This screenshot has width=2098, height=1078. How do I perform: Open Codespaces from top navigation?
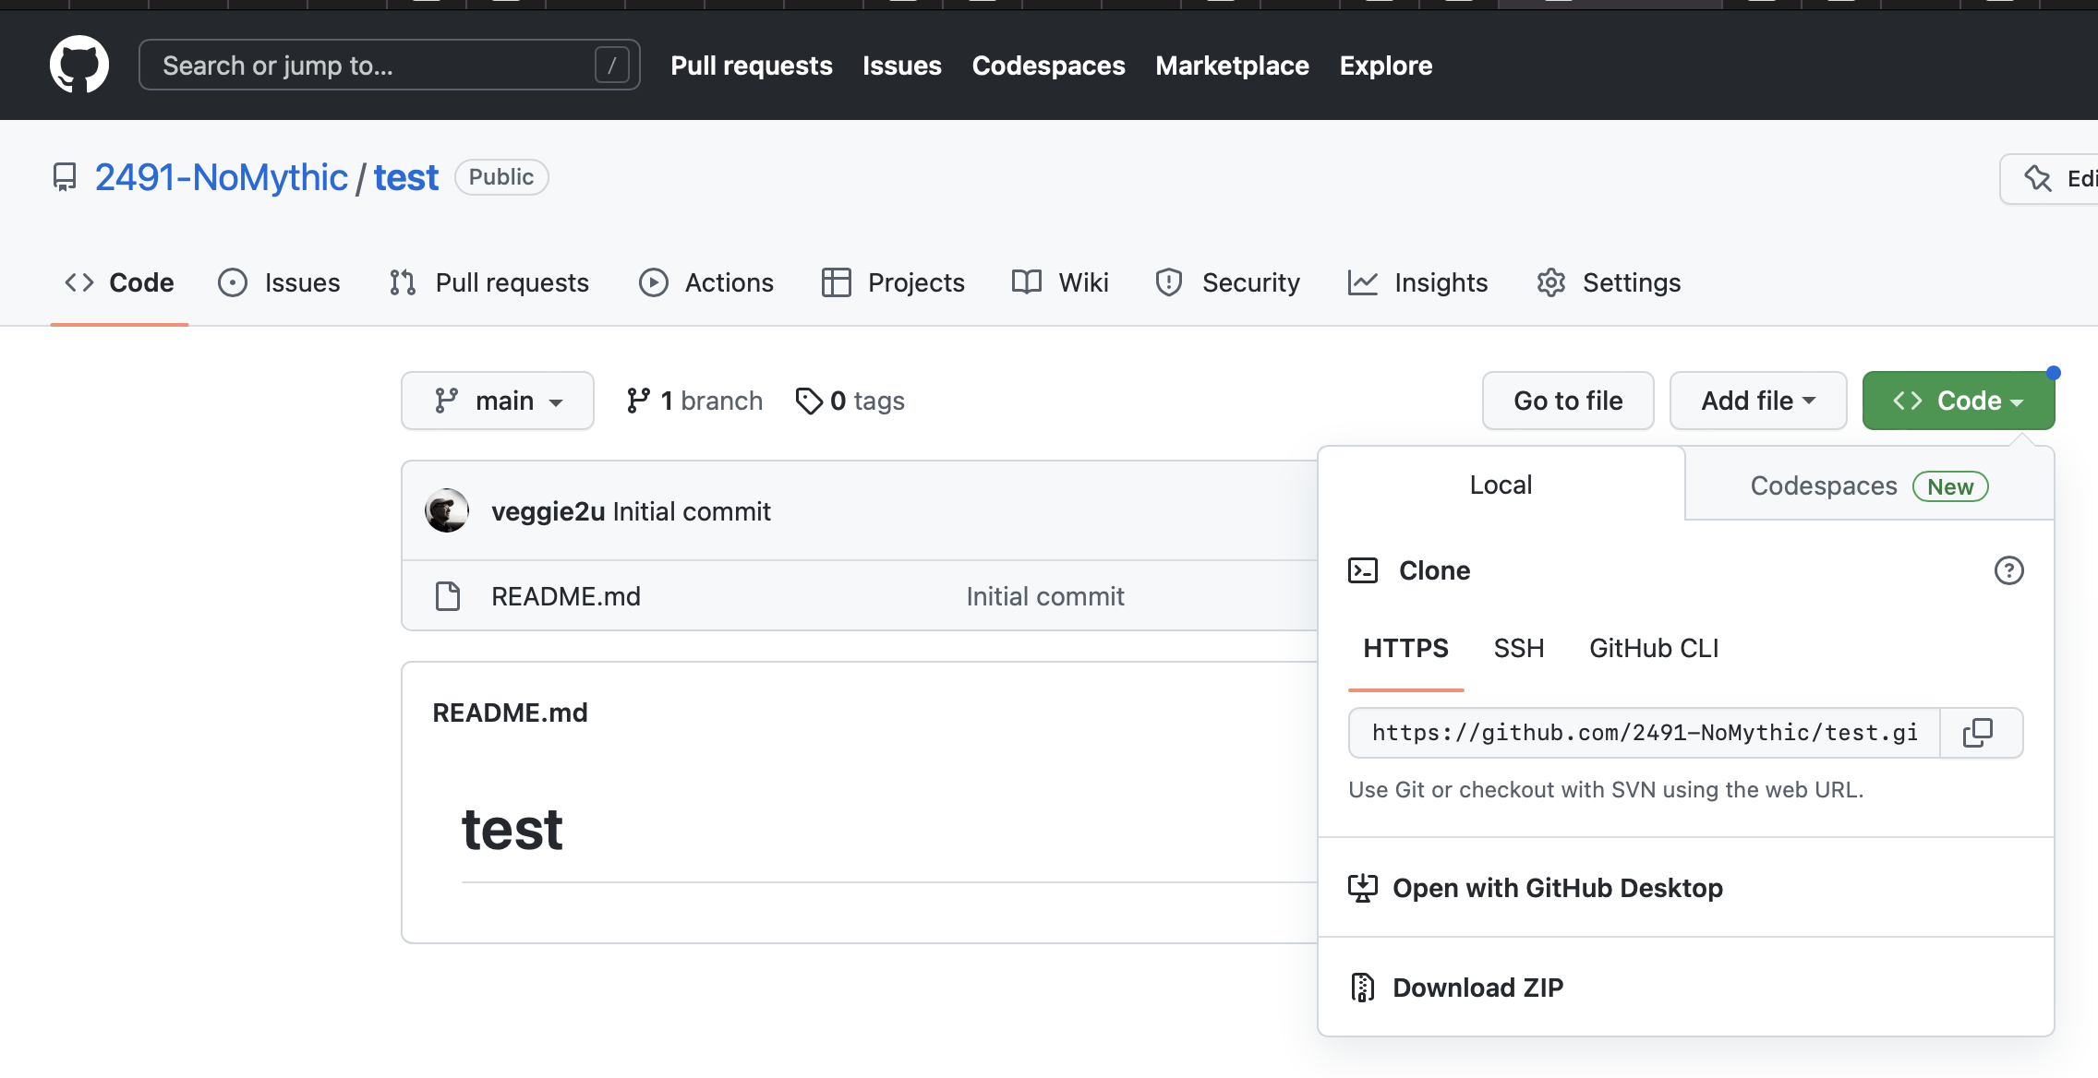pos(1048,66)
